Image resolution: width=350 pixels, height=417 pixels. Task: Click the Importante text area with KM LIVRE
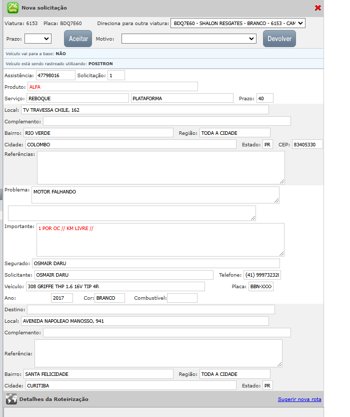(160, 240)
